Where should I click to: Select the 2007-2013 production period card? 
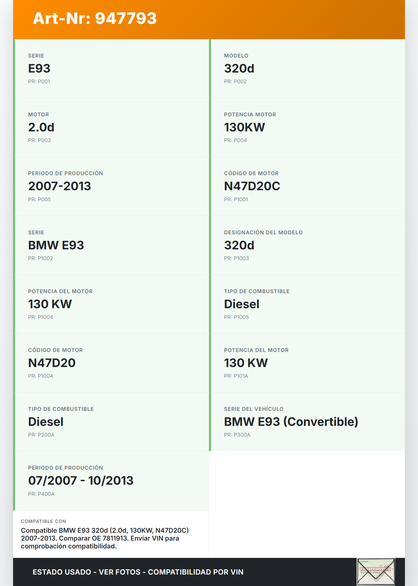(111, 186)
